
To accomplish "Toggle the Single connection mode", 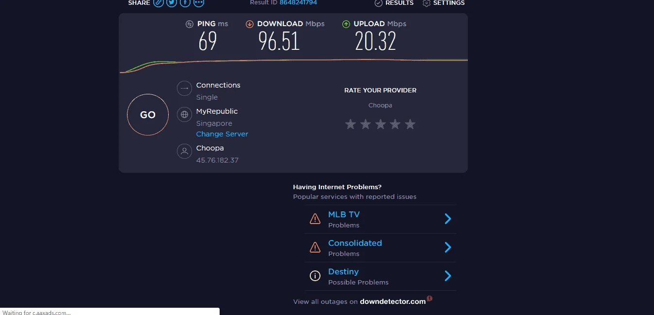I will [x=207, y=97].
